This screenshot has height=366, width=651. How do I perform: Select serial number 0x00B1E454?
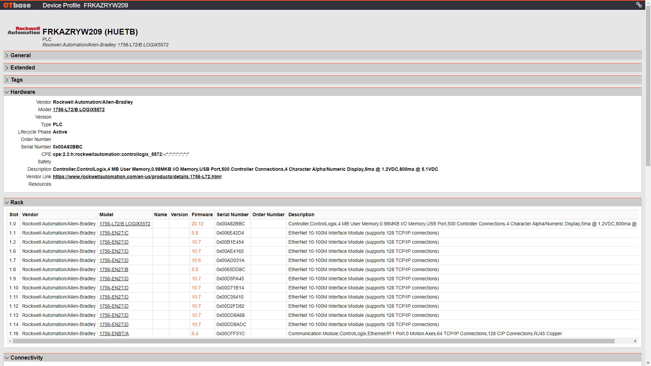230,242
